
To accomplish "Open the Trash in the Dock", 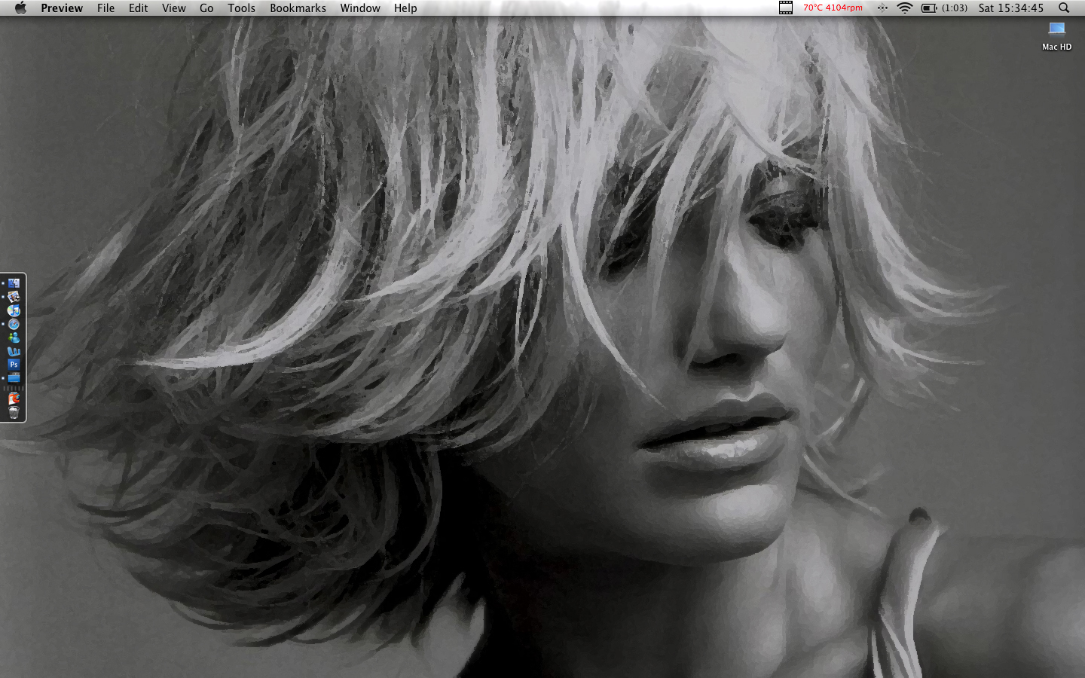I will 14,412.
